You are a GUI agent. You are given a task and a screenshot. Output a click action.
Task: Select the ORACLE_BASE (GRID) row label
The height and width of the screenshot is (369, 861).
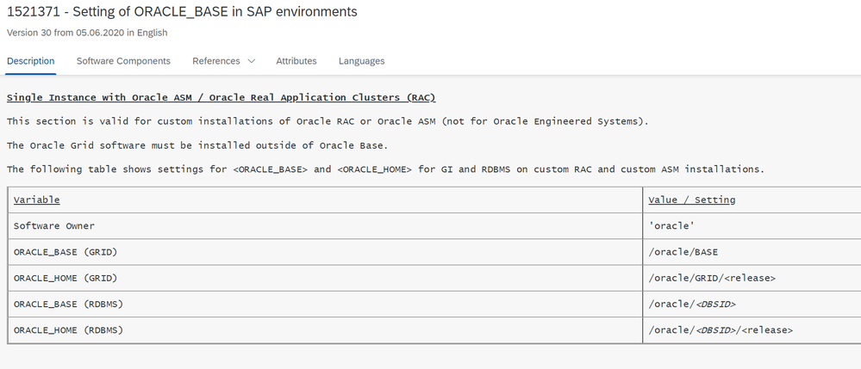(x=66, y=251)
